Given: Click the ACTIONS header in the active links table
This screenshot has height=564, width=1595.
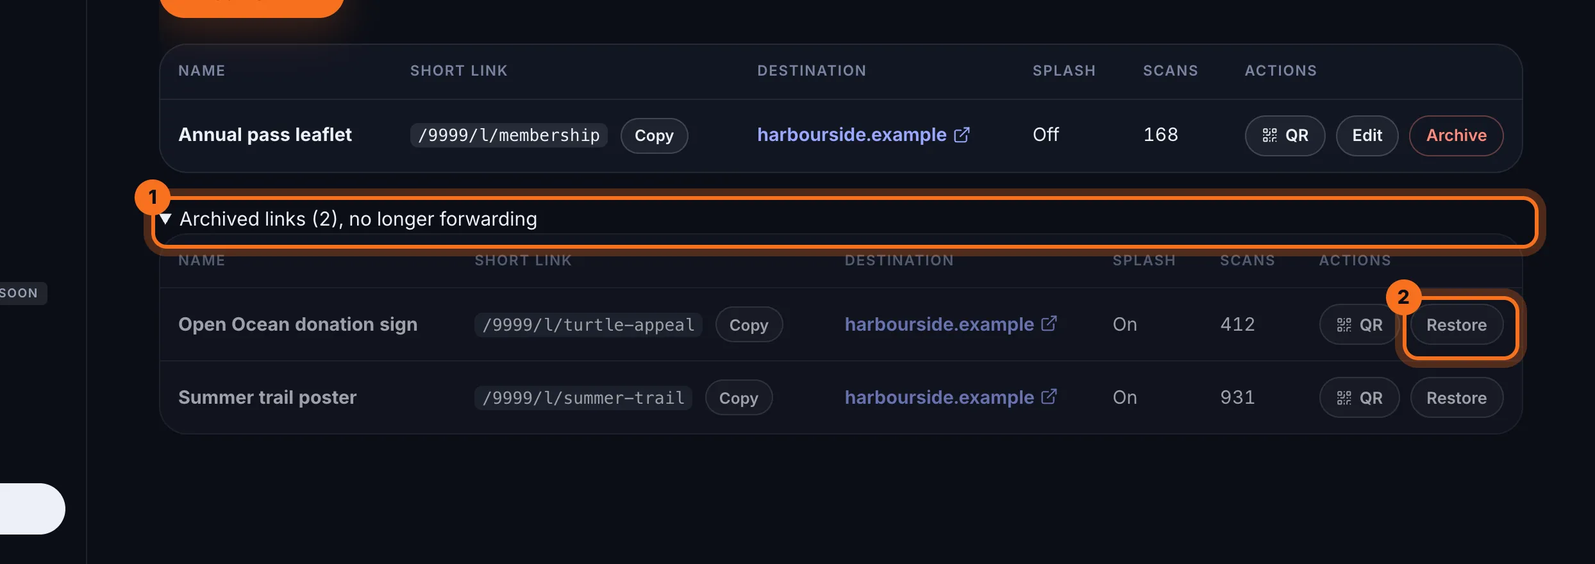Looking at the screenshot, I should pos(1280,70).
